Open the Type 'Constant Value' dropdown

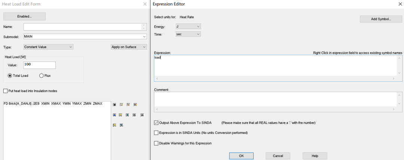(48, 47)
